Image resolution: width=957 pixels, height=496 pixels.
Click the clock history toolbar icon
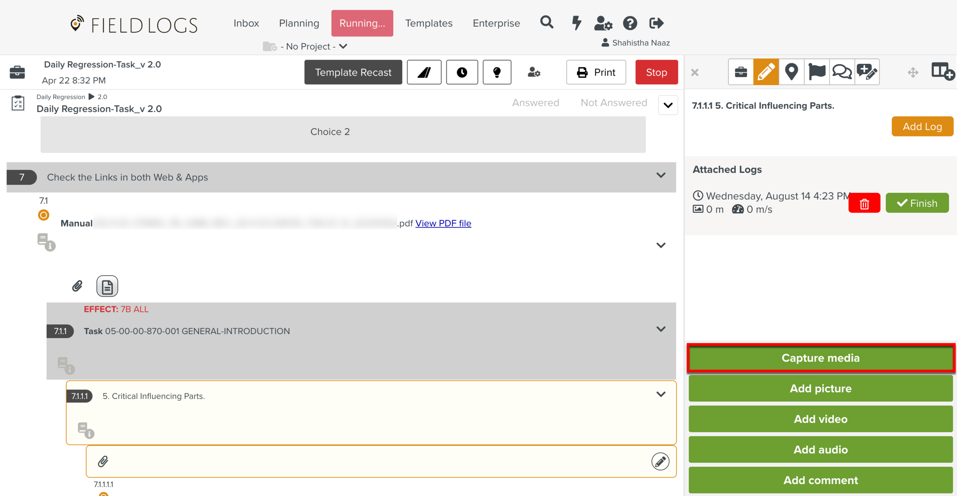462,72
